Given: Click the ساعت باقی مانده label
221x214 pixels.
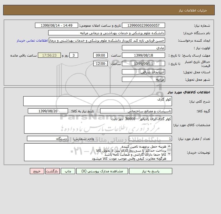Looking at the screenshot, I should (24, 55).
